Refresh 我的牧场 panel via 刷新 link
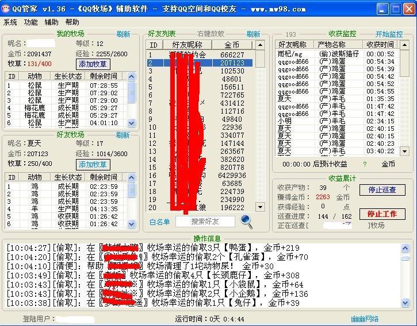Viewport: 417px width, 326px height. click(x=124, y=34)
